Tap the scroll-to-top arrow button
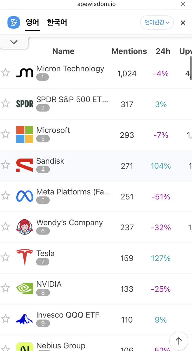This screenshot has height=351, width=192. tap(179, 341)
